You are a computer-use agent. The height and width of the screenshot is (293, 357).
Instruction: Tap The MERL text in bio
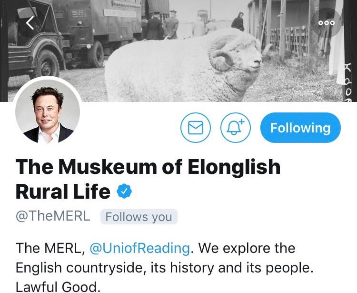point(50,248)
